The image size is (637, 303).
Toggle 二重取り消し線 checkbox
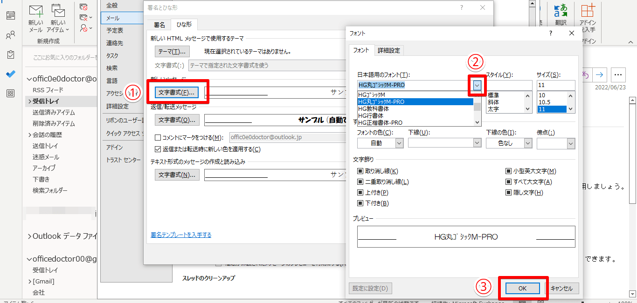[x=360, y=182]
